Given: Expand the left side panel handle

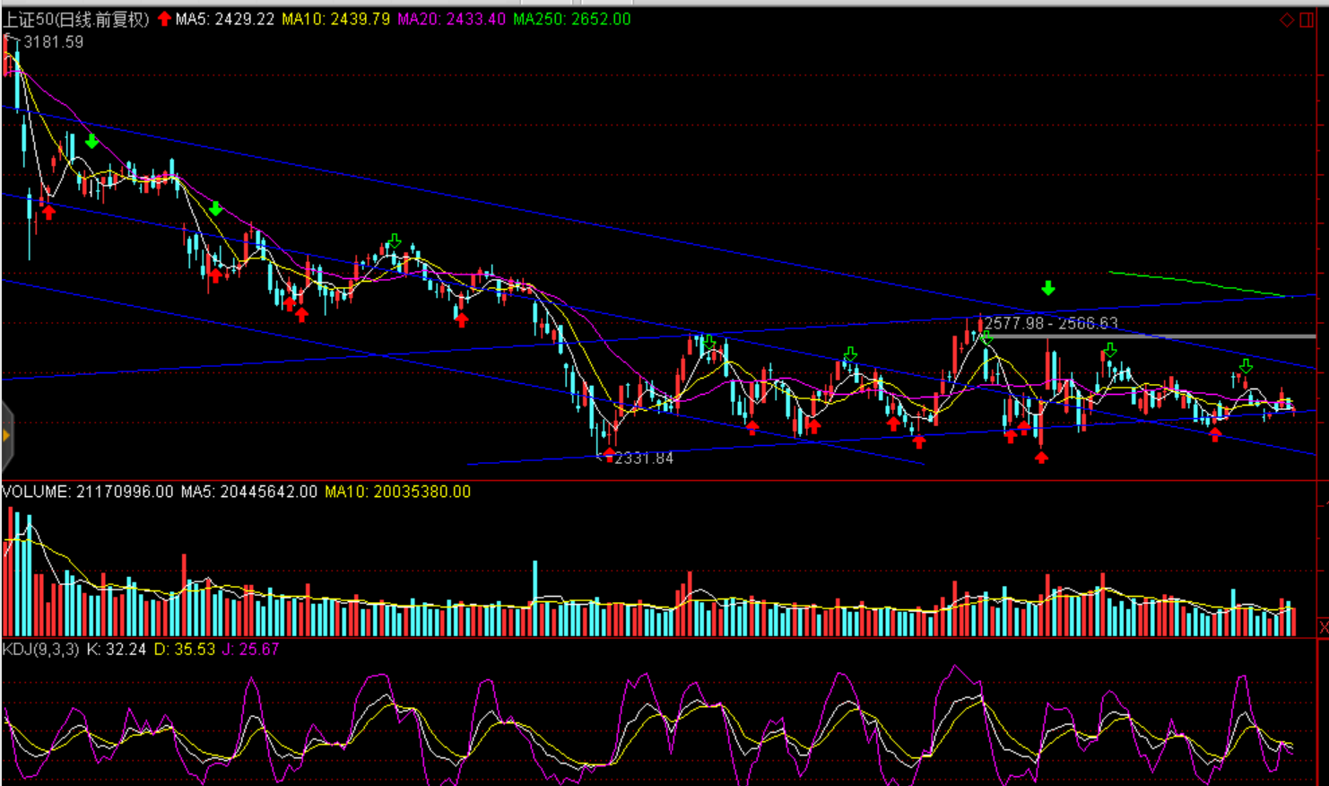Looking at the screenshot, I should click(x=6, y=436).
